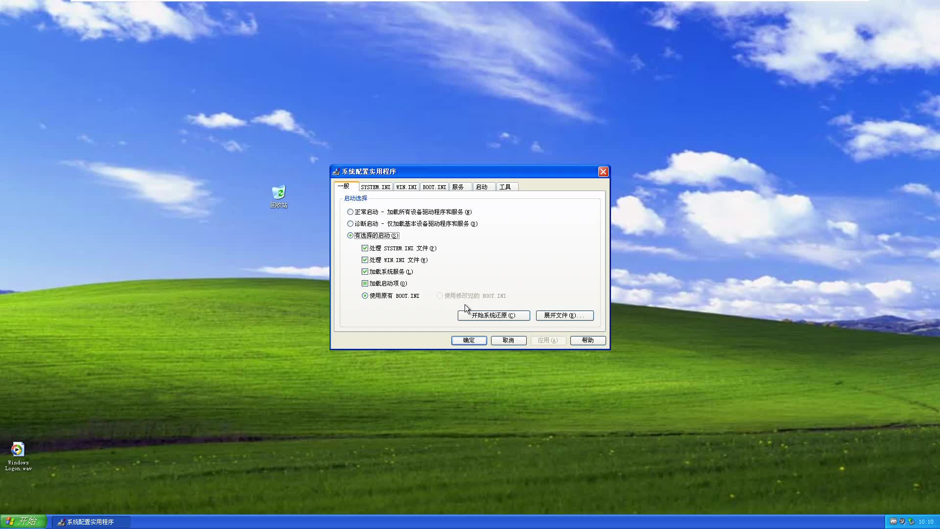This screenshot has width=940, height=529.
Task: Select the 正常启动 radio button
Action: click(x=350, y=212)
